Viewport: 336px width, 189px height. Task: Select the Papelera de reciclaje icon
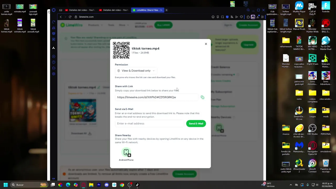click(x=326, y=166)
